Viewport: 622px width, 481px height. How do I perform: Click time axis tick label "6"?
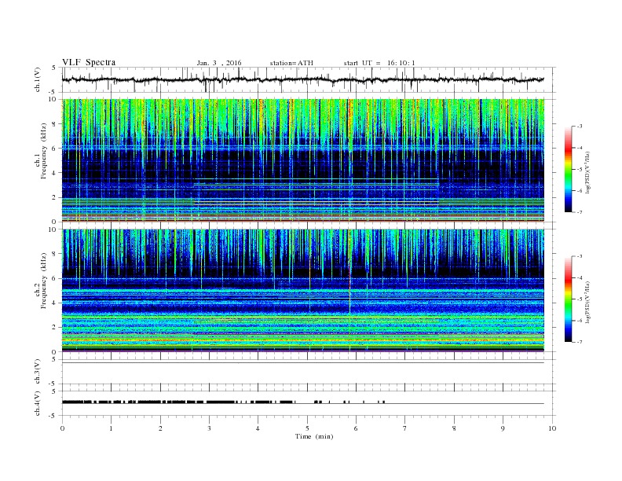click(x=356, y=428)
